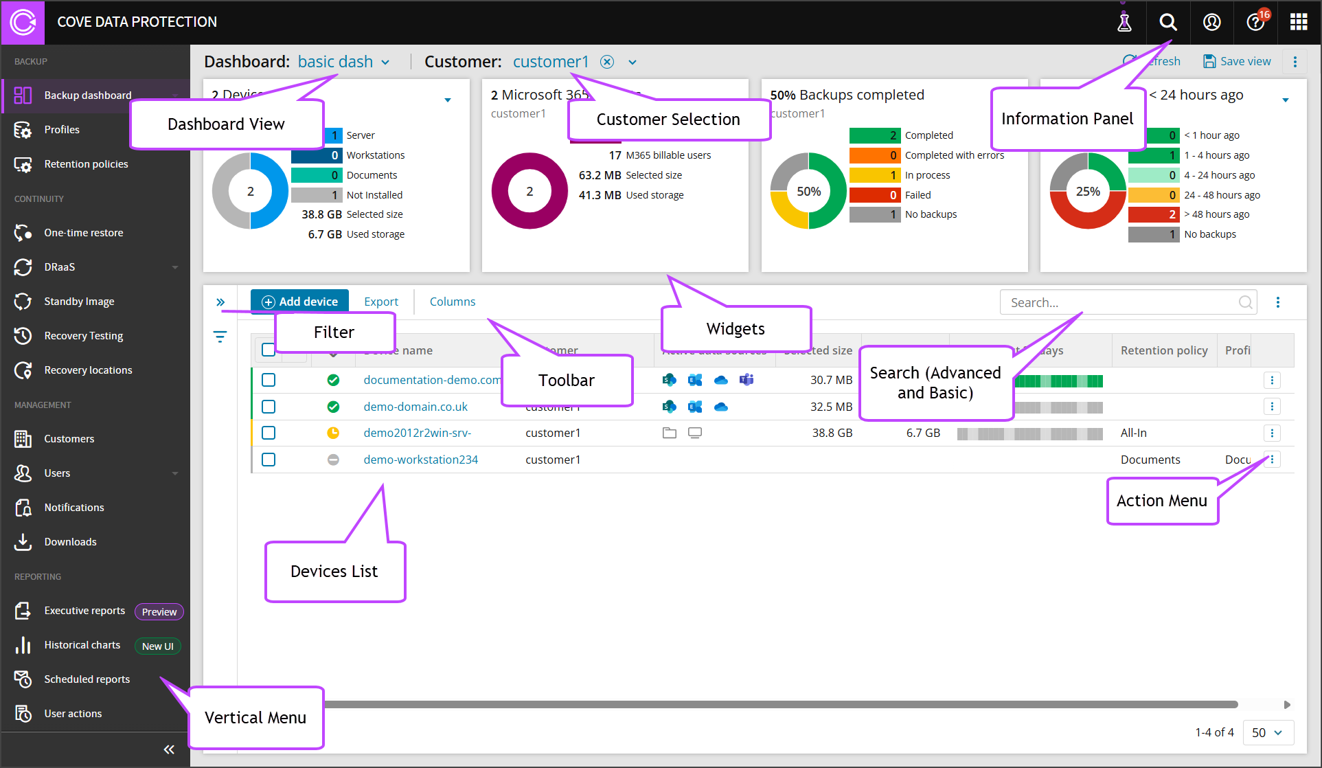Open action menu for demo-workstation234 row
1322x768 pixels.
[1272, 460]
